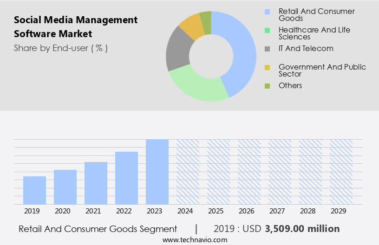The image size is (379, 245).
Task: Select the Share by End-user (%) subtitle
Action: tap(61, 48)
